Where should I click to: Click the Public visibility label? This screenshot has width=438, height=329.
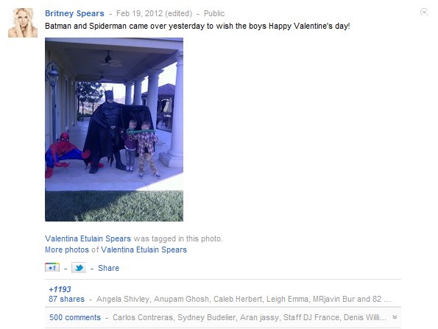coord(214,13)
